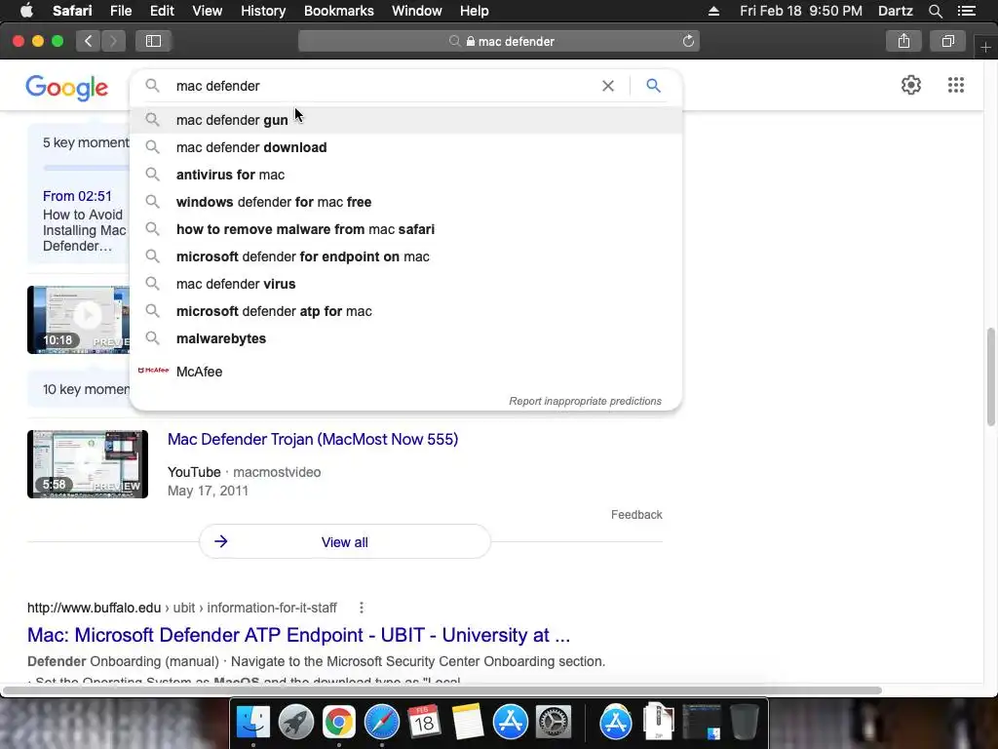Open the Apple menu
The height and width of the screenshot is (749, 998).
click(x=26, y=11)
